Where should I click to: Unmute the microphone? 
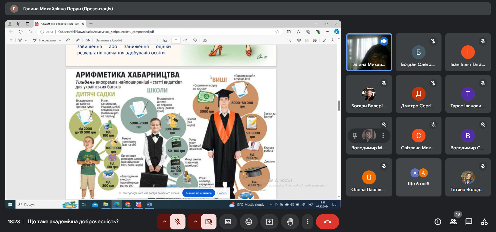click(178, 222)
